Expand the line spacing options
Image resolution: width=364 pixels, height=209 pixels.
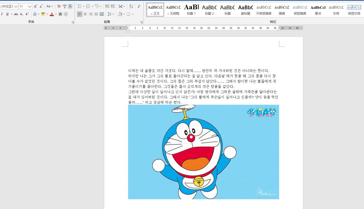pos(113,14)
